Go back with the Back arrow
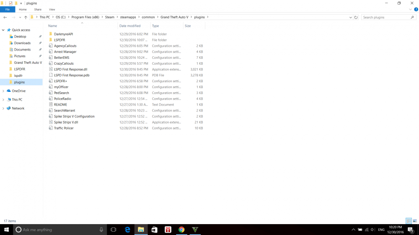419x235 pixels. (5, 17)
